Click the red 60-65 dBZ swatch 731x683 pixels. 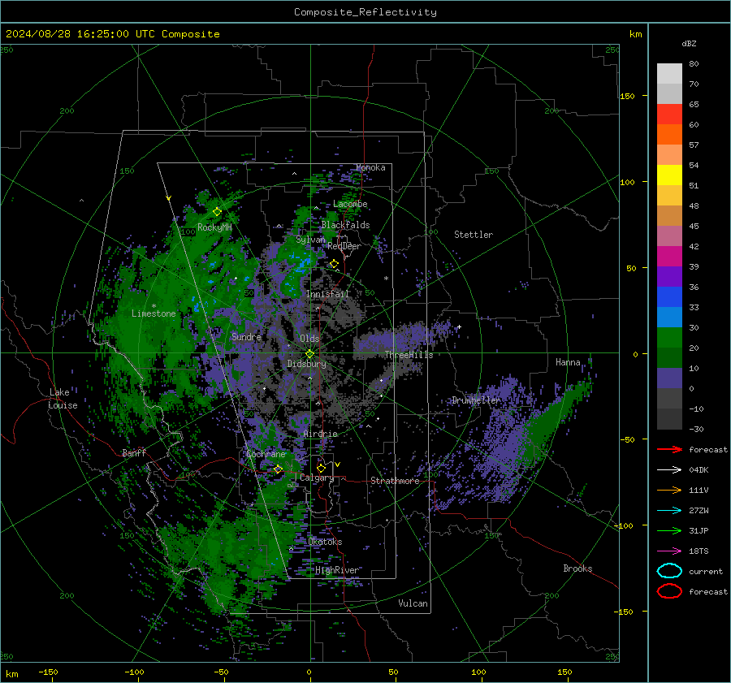669,114
